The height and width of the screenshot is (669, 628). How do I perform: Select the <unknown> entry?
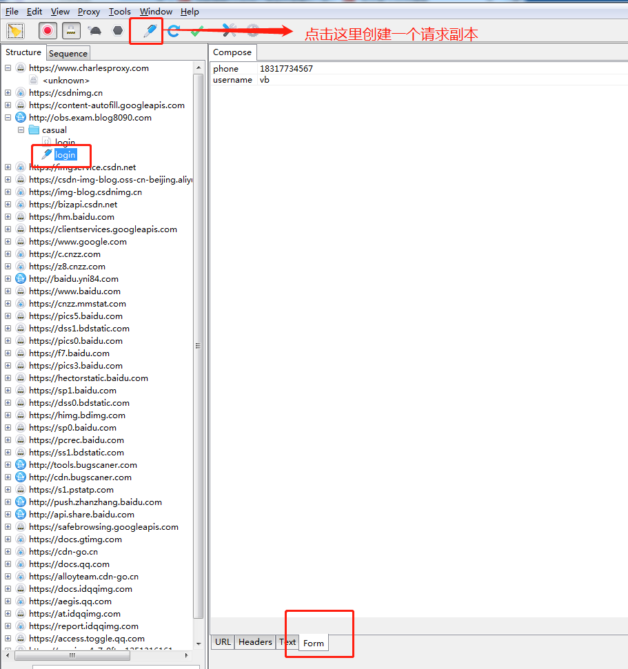point(66,80)
